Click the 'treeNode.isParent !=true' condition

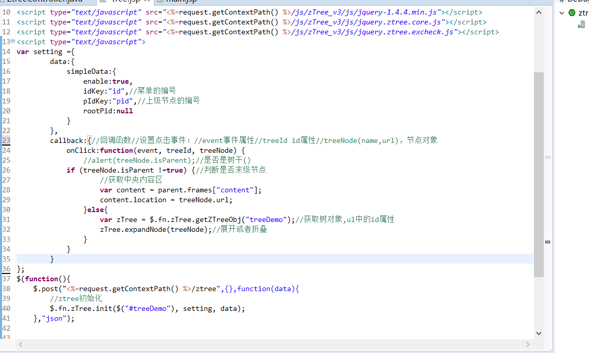133,170
